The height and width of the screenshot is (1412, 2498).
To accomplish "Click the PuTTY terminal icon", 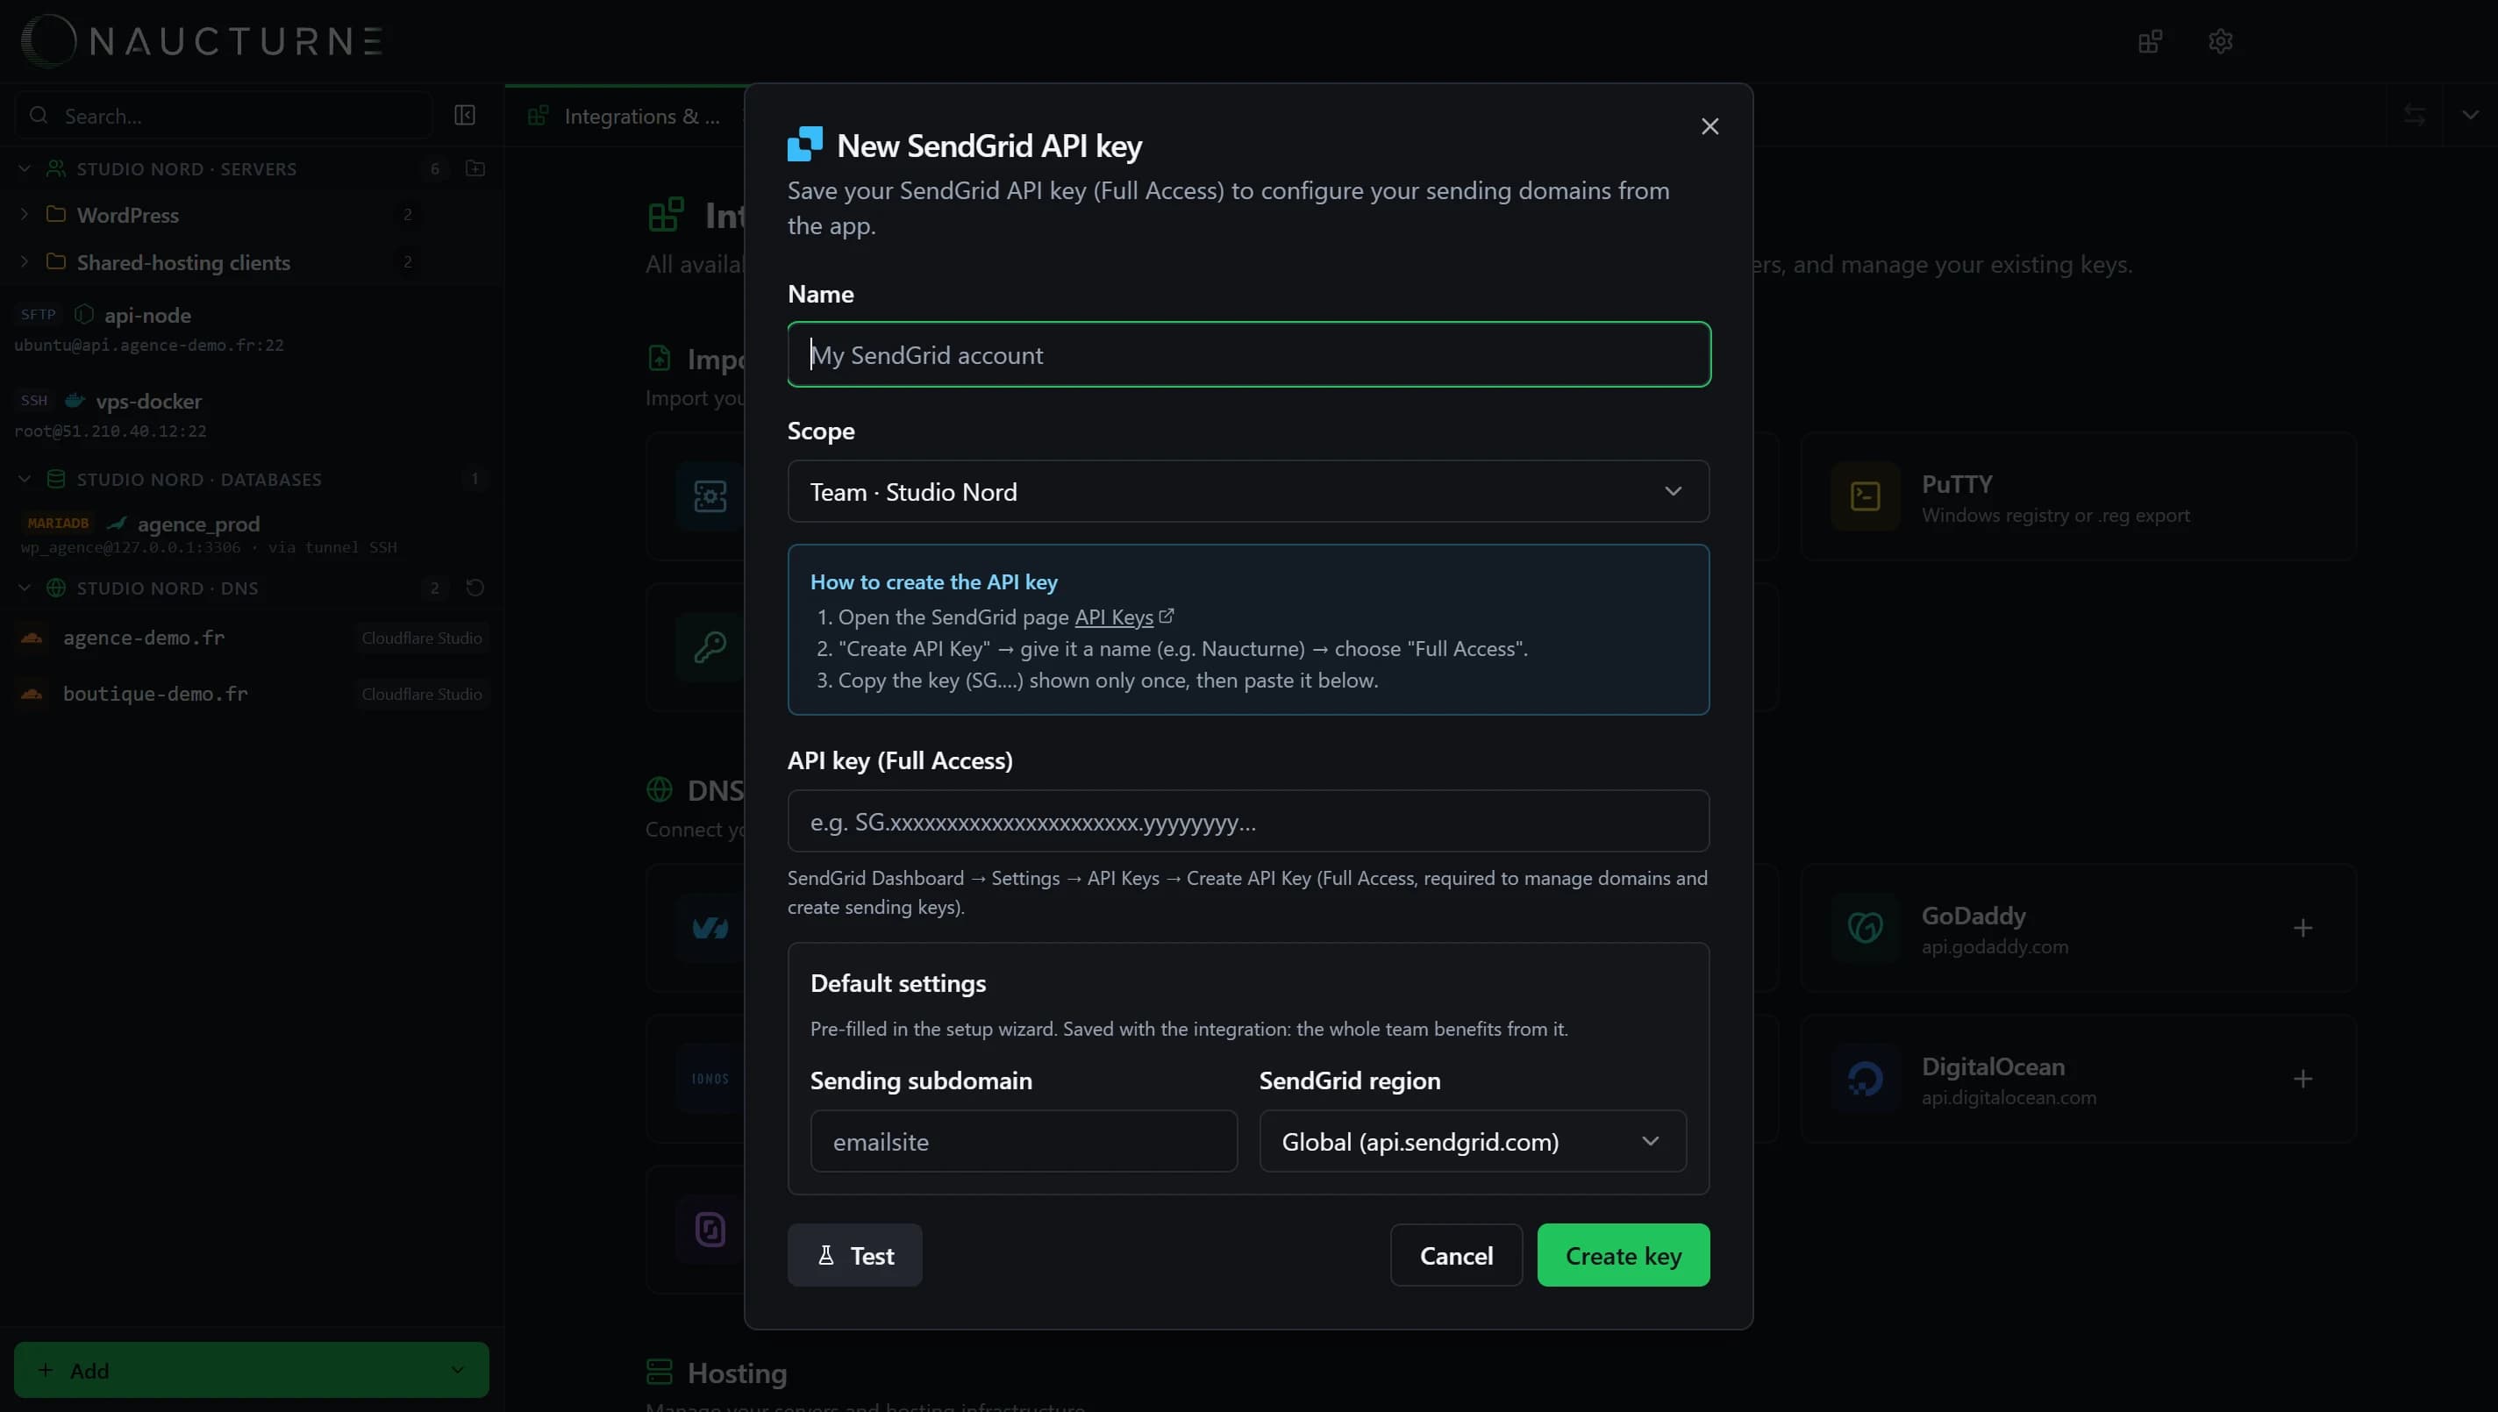I will (x=1865, y=496).
